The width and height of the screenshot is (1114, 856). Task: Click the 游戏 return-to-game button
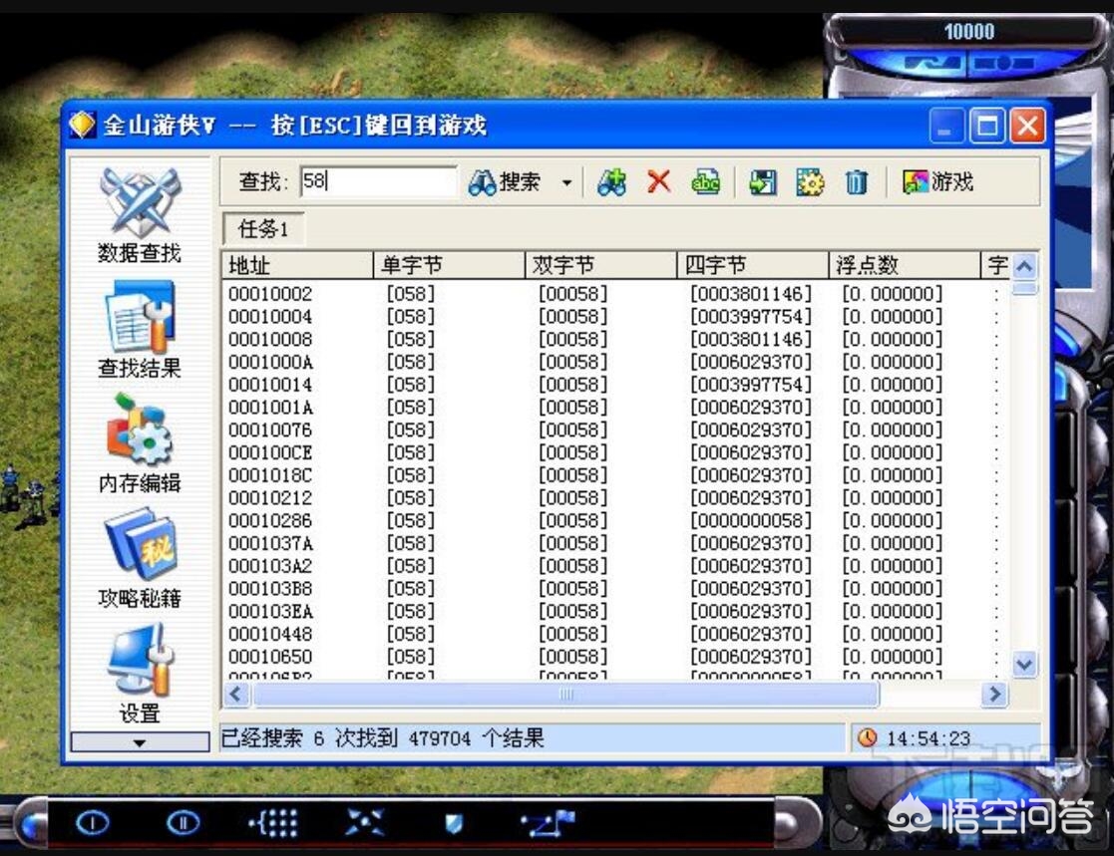937,182
